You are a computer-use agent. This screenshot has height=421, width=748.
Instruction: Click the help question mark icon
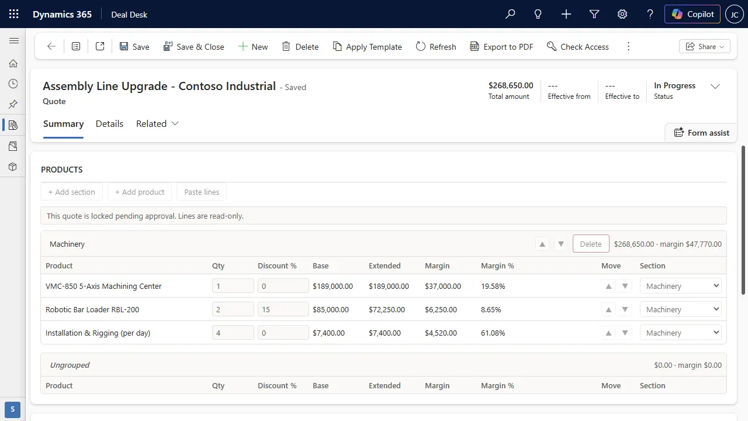(650, 14)
